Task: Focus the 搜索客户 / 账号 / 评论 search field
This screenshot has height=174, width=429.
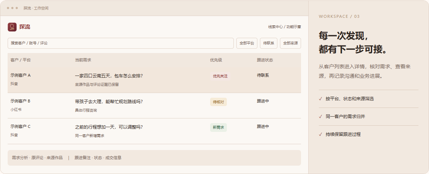Action: coord(121,43)
